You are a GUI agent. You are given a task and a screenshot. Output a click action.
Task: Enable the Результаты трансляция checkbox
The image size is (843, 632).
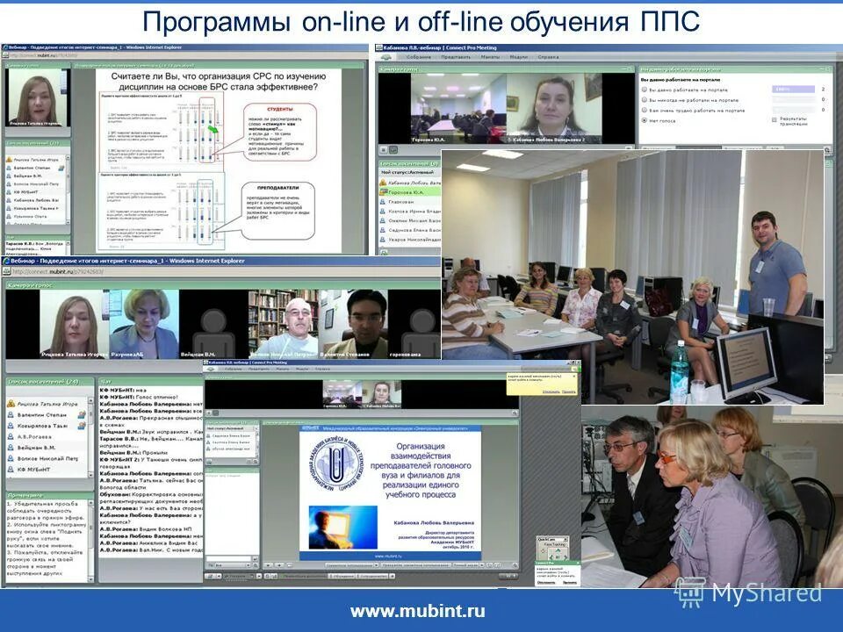(774, 121)
